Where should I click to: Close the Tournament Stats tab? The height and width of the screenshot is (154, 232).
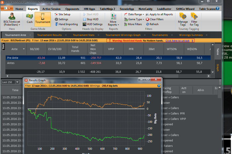(98, 35)
